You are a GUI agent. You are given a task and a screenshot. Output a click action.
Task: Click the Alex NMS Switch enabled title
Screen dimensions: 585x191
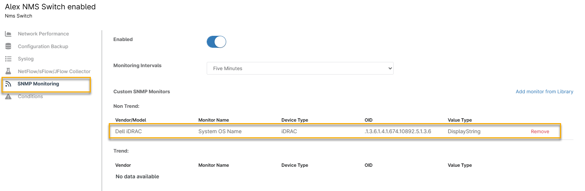(x=50, y=7)
